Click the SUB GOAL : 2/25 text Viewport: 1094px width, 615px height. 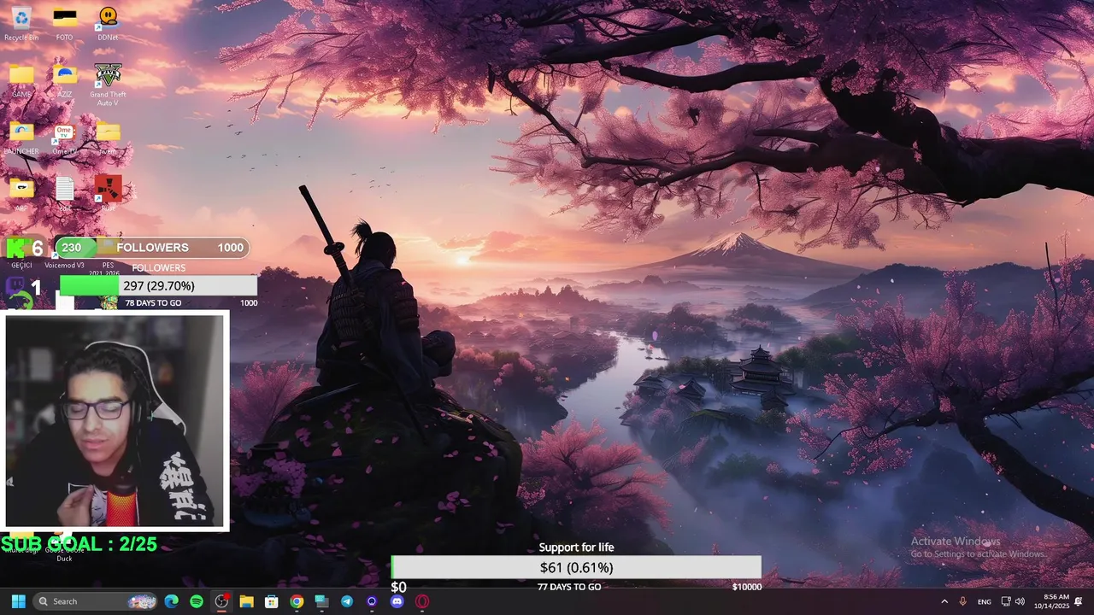(79, 543)
